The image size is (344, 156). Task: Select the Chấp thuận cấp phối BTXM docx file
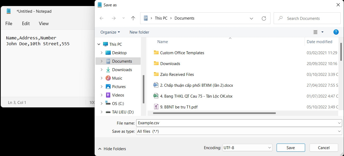196,85
